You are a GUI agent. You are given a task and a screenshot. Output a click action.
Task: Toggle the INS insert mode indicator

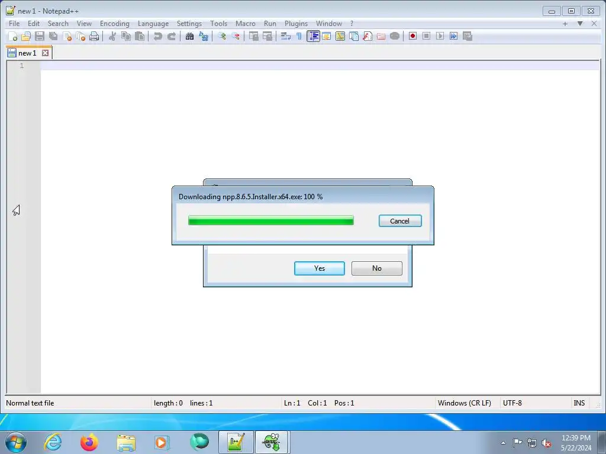579,403
